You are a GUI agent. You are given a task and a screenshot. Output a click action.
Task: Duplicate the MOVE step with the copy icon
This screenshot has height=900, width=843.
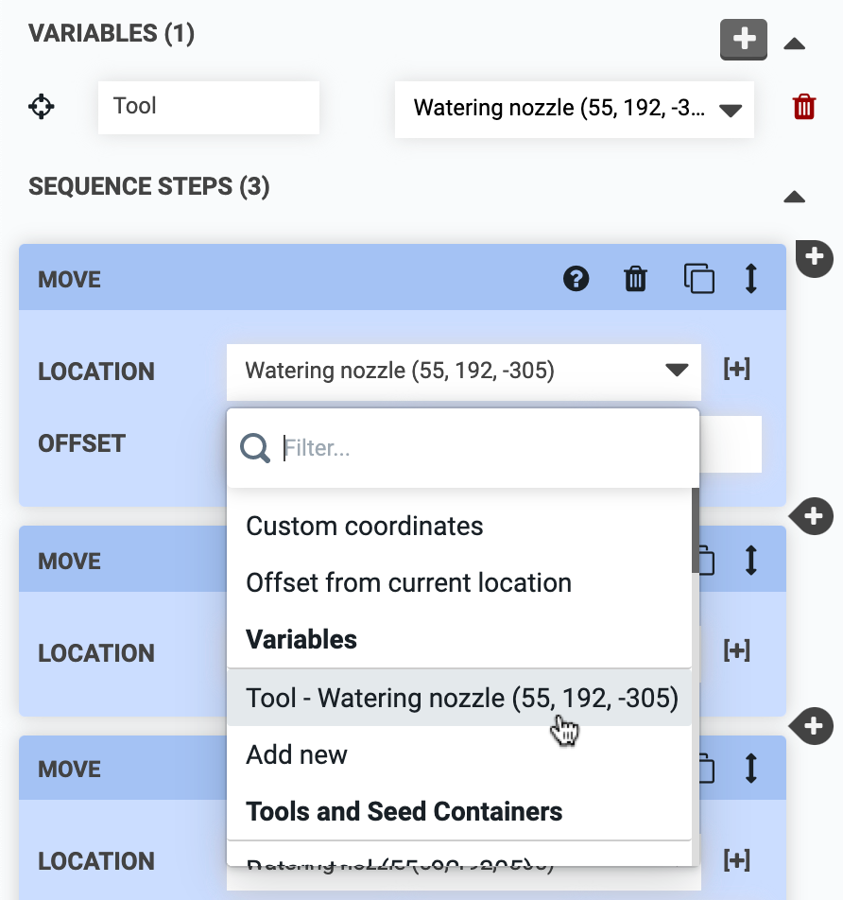click(699, 279)
